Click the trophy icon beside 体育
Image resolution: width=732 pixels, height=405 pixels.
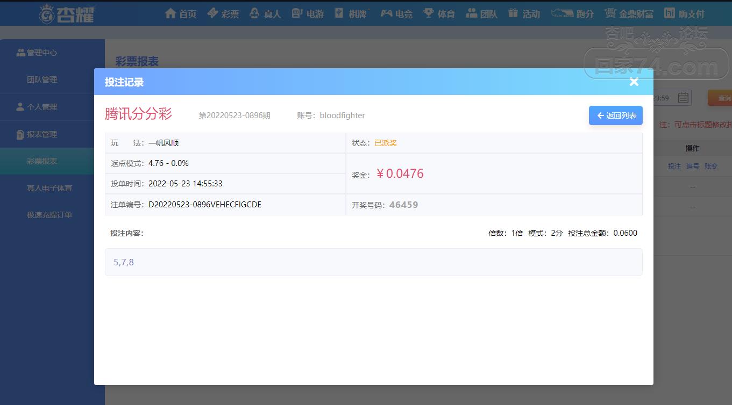point(429,13)
